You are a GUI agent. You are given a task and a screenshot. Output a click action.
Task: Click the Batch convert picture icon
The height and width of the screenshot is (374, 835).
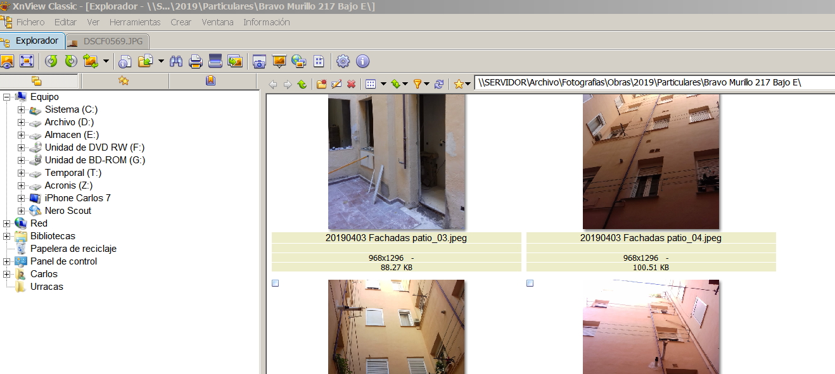[235, 61]
